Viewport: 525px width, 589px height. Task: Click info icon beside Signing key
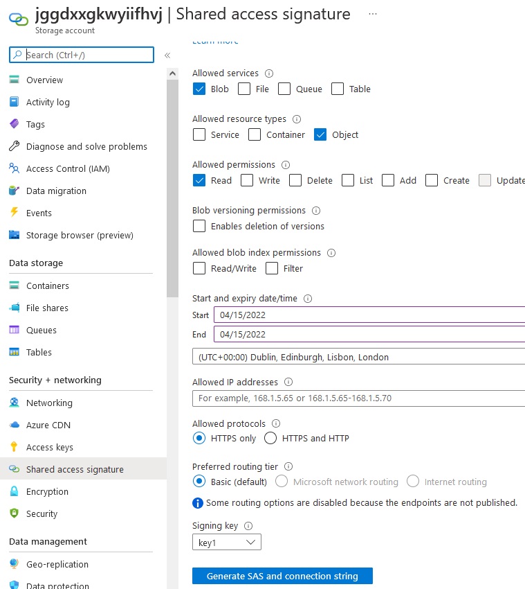[249, 526]
